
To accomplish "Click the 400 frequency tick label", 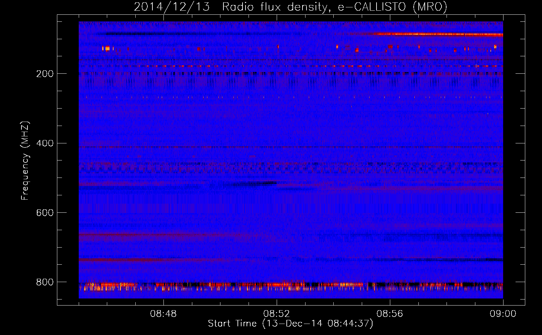I will (x=45, y=143).
